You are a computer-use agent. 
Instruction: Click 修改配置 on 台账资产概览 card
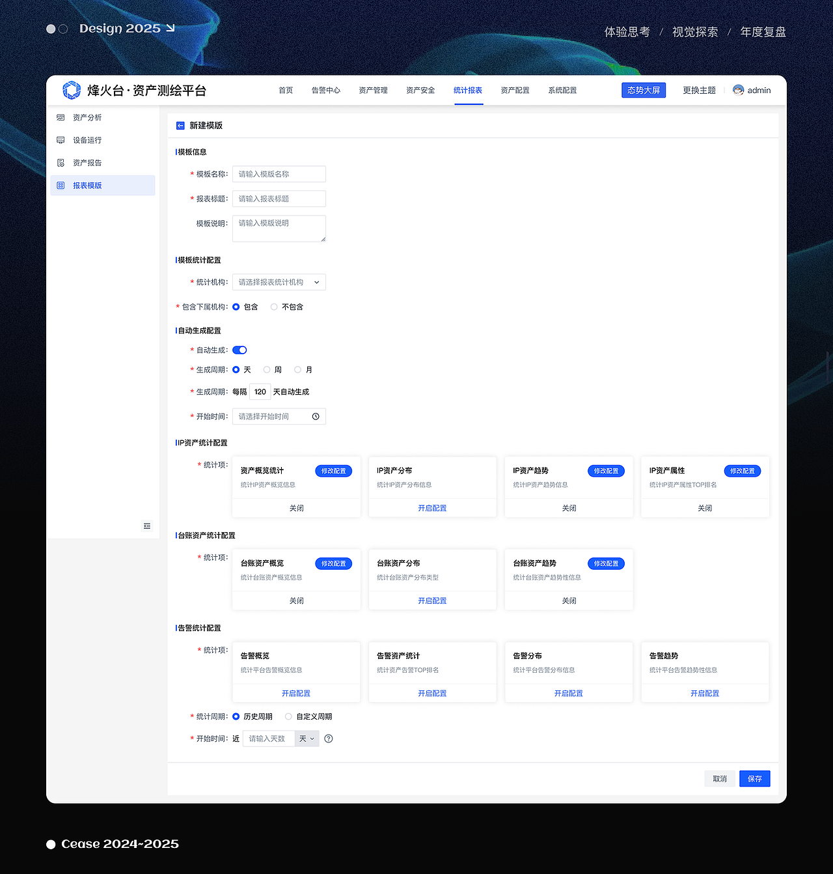click(x=334, y=563)
